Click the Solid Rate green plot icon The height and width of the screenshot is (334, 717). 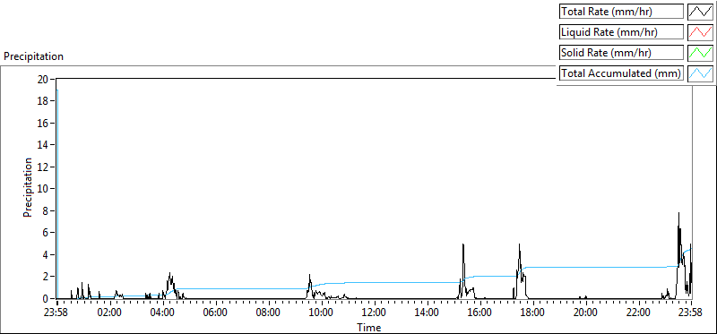700,53
